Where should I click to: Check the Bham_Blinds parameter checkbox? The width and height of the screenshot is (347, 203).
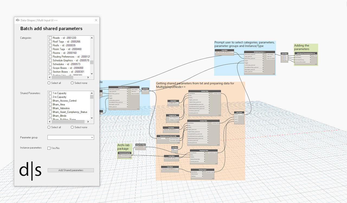50,116
